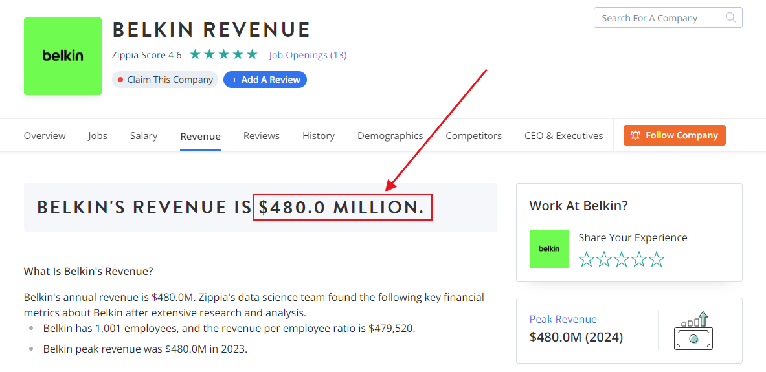Click the large green Belkin logo
766x372 pixels.
63,56
